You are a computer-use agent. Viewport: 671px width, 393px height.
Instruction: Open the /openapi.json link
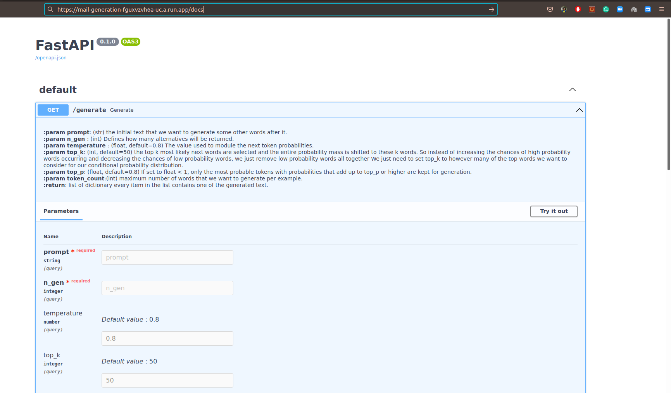[x=51, y=58]
